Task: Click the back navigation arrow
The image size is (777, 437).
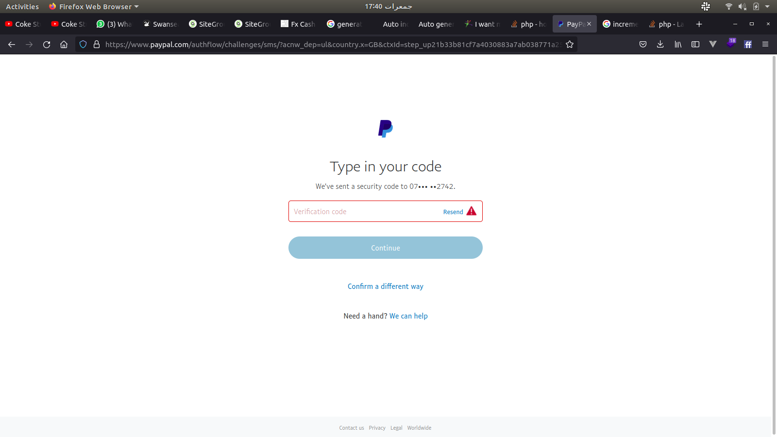Action: click(12, 45)
